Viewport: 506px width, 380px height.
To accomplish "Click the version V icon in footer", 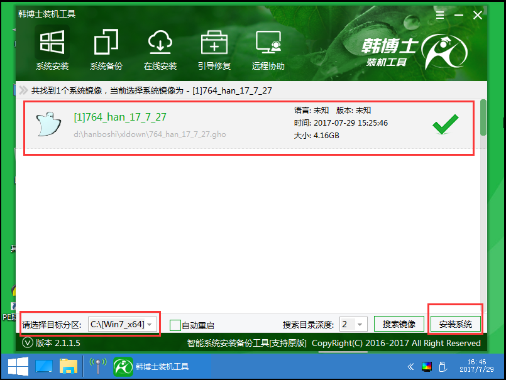I will [28, 342].
